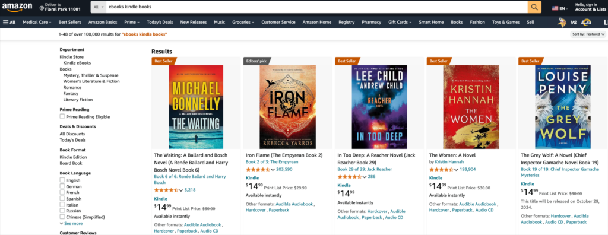The image size is (608, 235).
Task: Open Today's Deals in navigation bar
Action: pos(160,22)
